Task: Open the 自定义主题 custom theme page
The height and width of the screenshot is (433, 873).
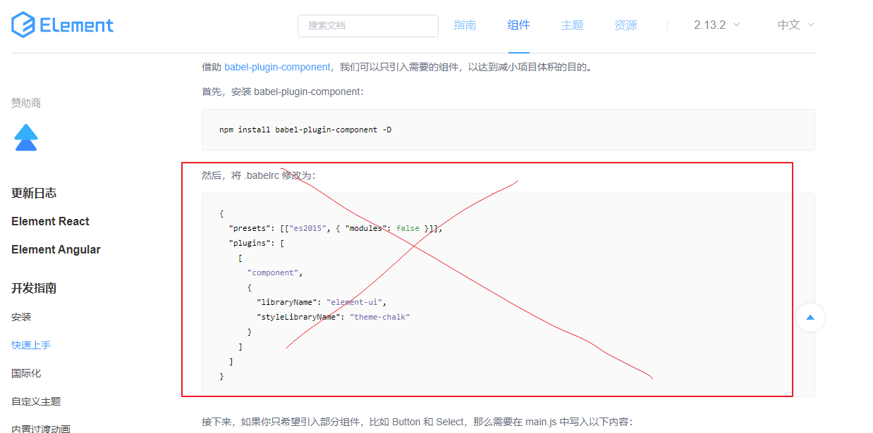Action: (37, 401)
